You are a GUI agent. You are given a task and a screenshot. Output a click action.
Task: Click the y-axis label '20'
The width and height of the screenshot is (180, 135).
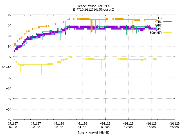click(x=9, y=36)
